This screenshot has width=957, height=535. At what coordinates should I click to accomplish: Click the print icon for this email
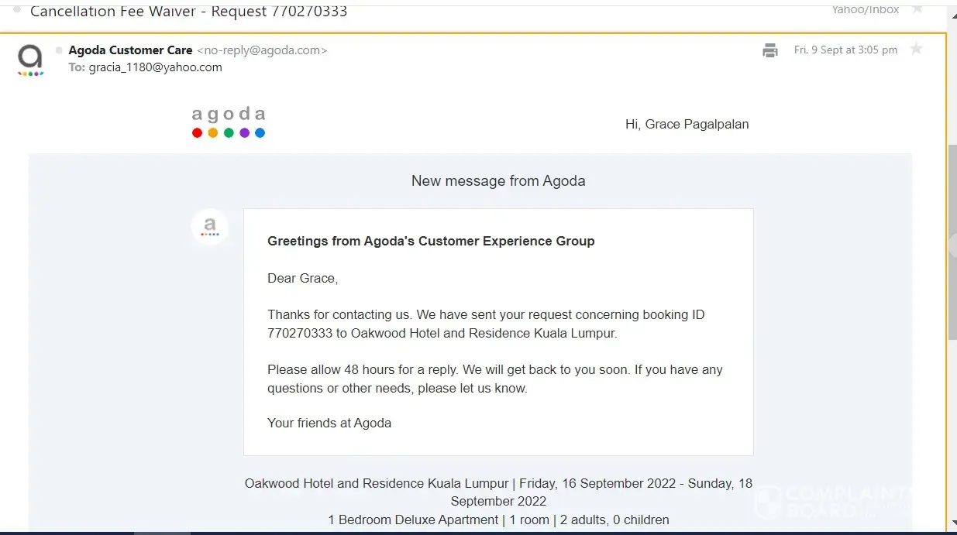click(x=769, y=50)
